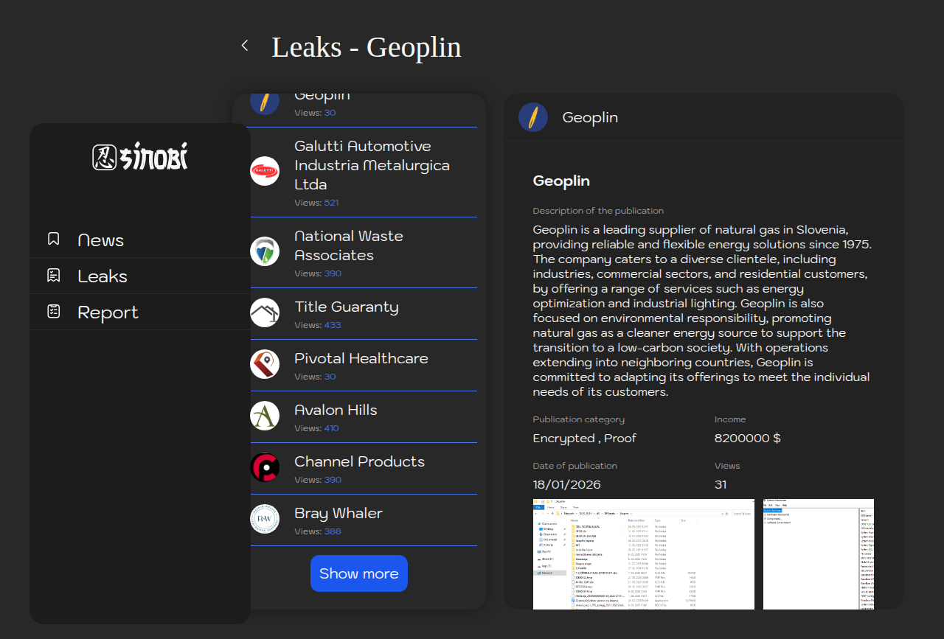Select the Leaks menu item
This screenshot has height=639, width=944.
click(x=103, y=276)
